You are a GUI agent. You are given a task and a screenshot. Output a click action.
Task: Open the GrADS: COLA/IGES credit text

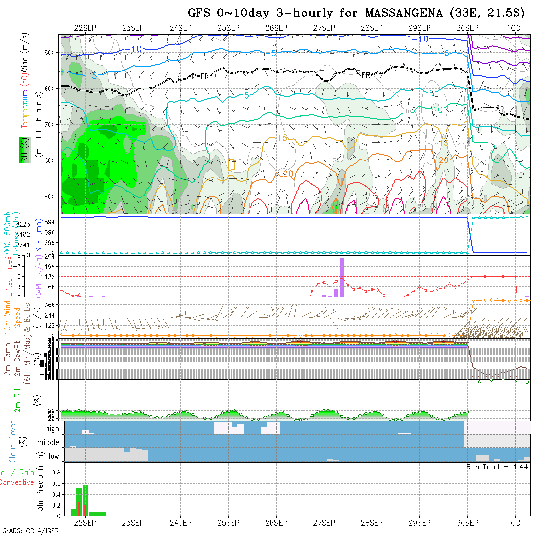coord(30,531)
